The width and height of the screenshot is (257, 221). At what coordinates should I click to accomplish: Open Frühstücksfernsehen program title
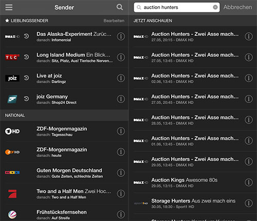pos(62,212)
